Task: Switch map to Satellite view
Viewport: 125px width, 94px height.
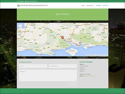Action: pos(106,24)
